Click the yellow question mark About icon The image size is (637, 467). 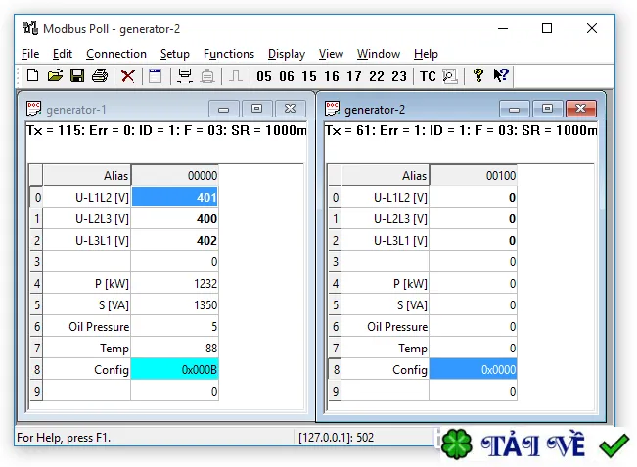pyautogui.click(x=478, y=75)
